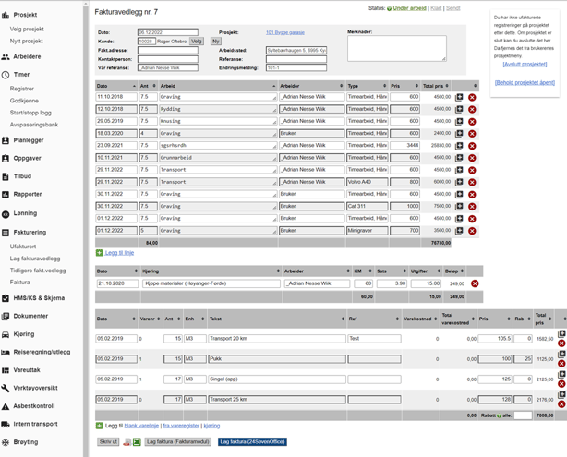Go to Avspaseringsbank under Timer
The height and width of the screenshot is (457, 567).
coord(34,124)
